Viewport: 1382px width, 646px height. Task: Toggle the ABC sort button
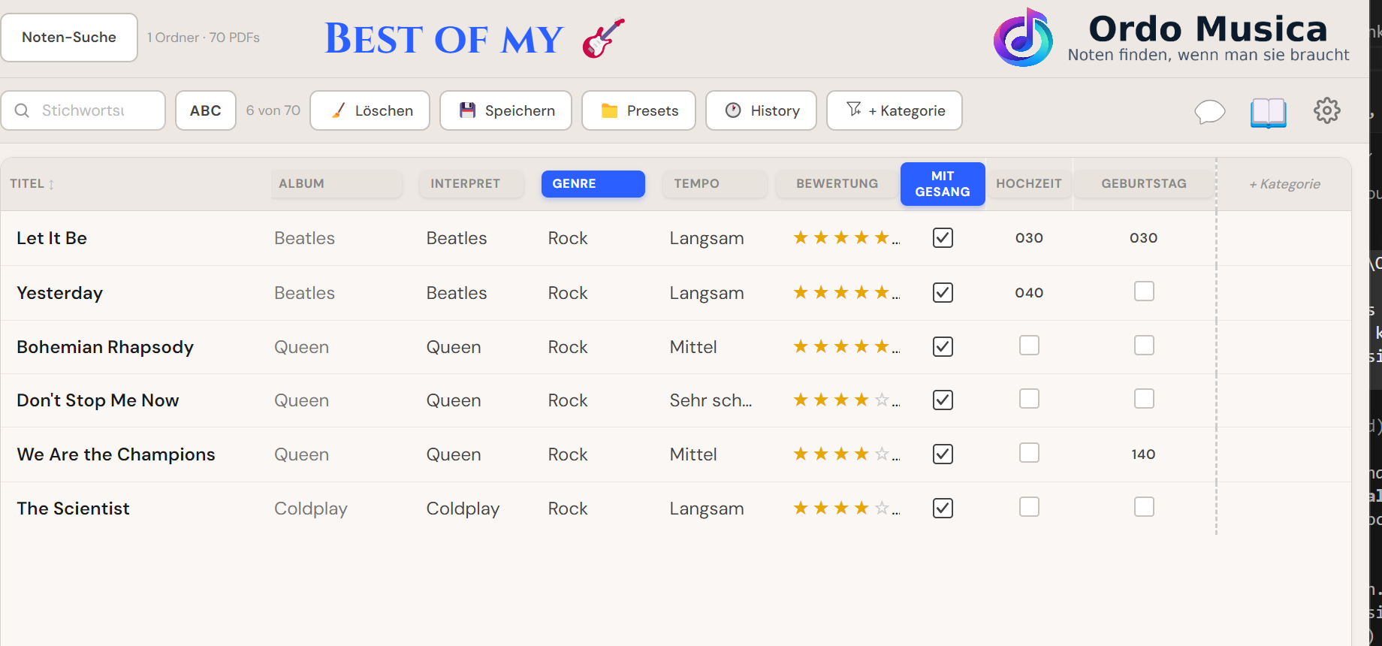point(206,110)
